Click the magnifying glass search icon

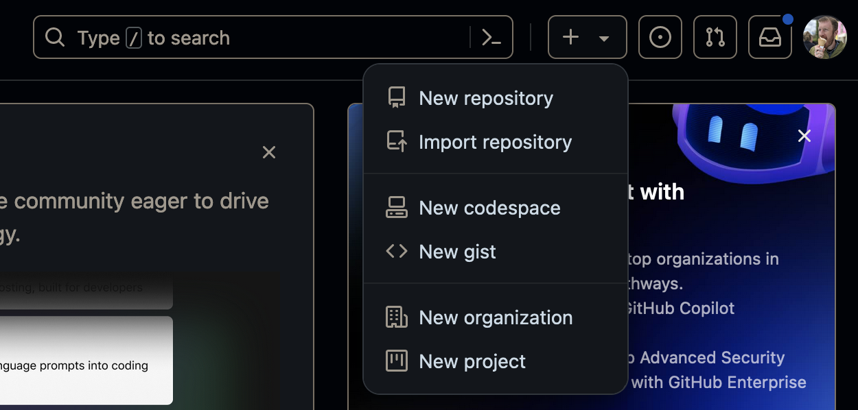pos(55,38)
